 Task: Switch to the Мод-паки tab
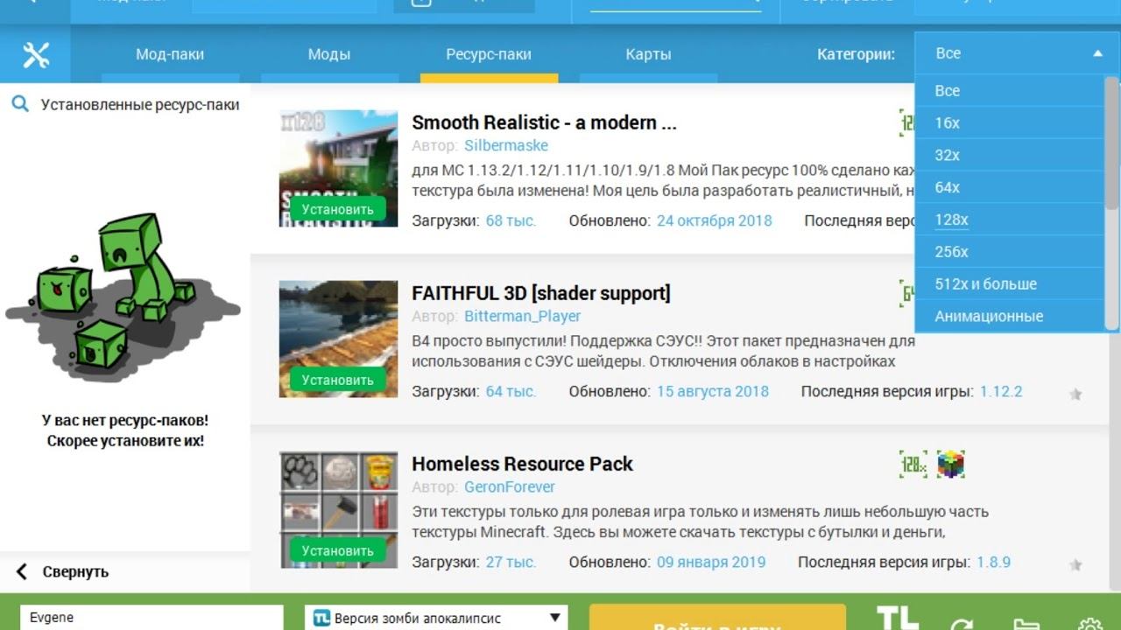point(170,54)
